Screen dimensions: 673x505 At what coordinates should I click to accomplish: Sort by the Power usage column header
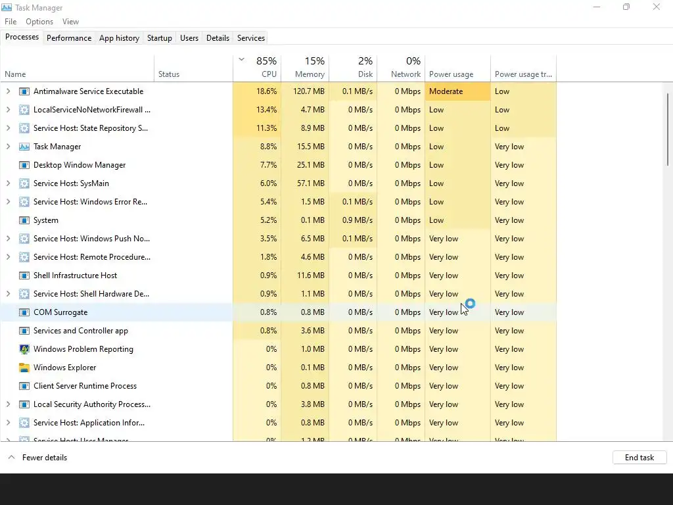(457, 68)
